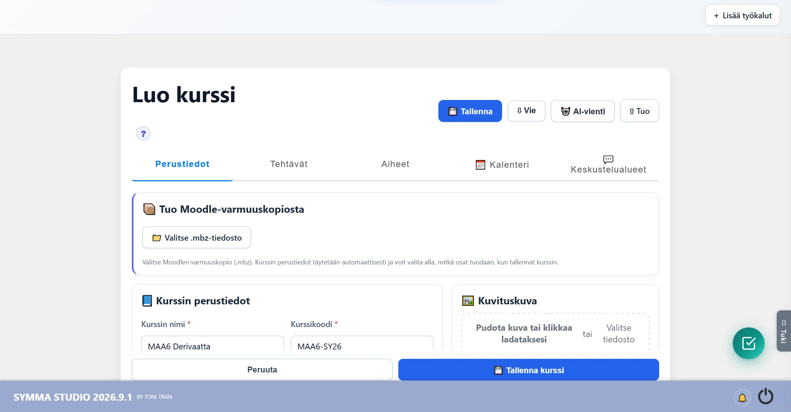Screen dimensions: 791x412
Task: Click the purple question mark help icon
Action: [143, 134]
